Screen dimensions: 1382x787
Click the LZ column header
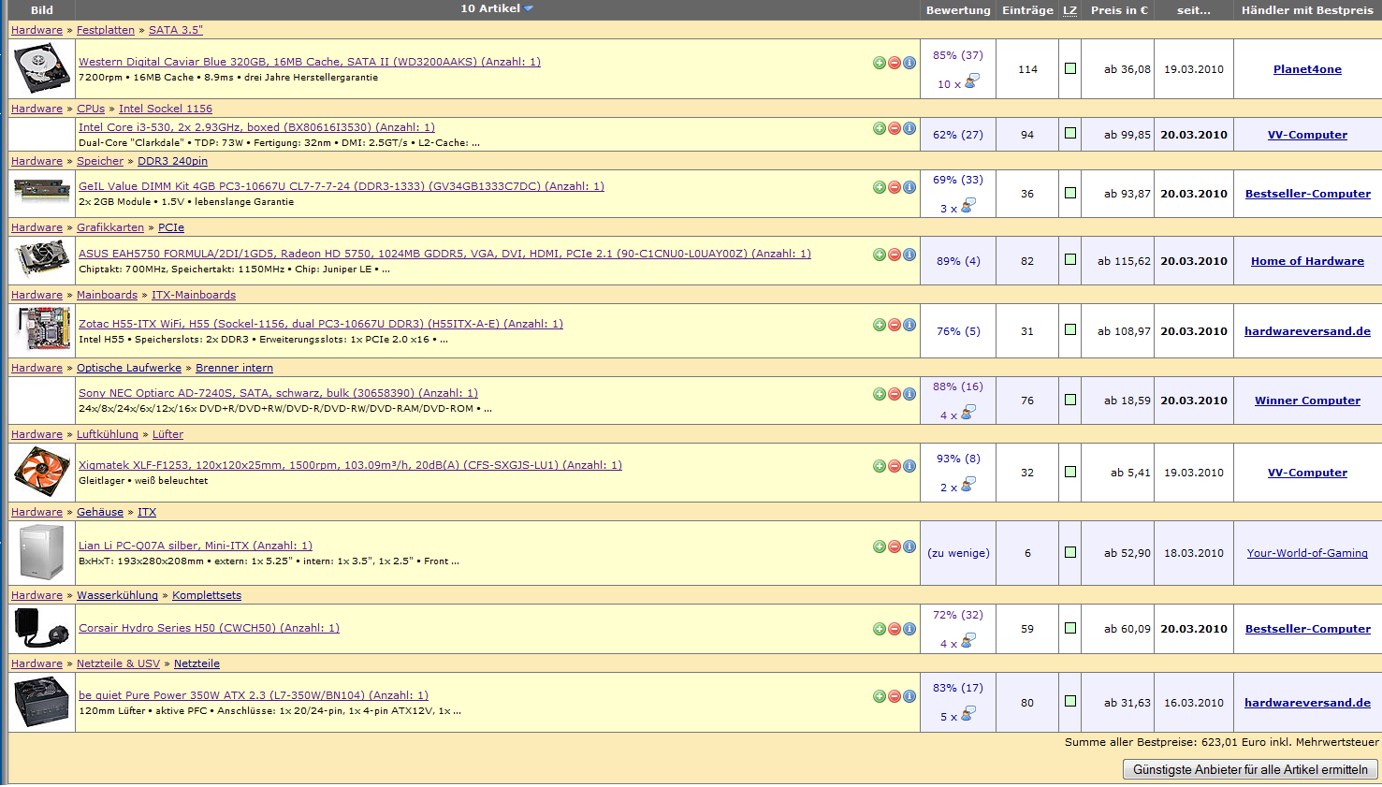1070,10
